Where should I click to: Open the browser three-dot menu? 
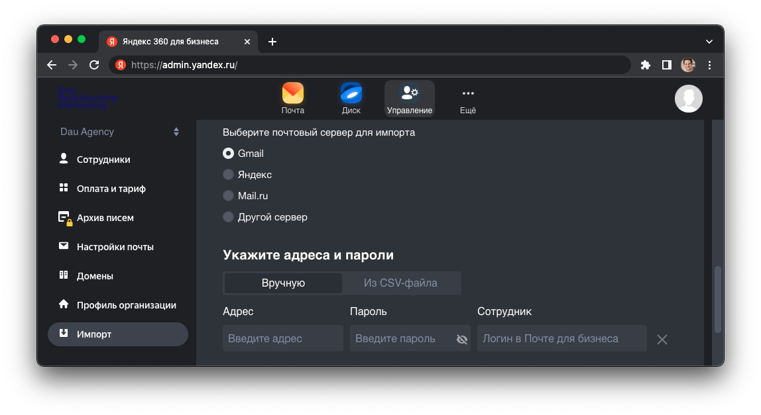coord(709,65)
